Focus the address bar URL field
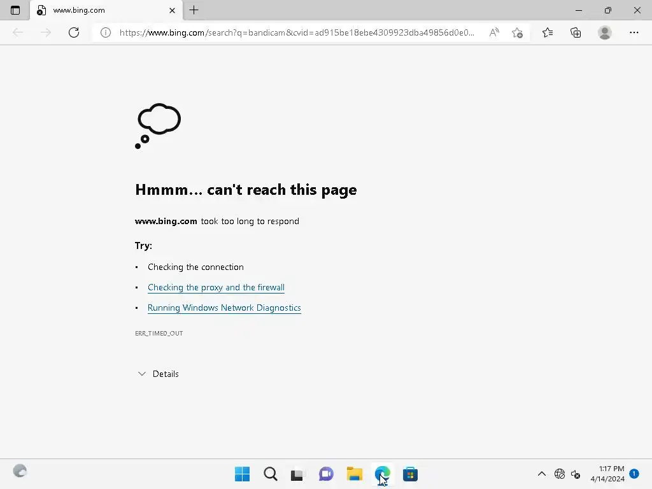Viewport: 652px width, 489px height. coord(297,32)
